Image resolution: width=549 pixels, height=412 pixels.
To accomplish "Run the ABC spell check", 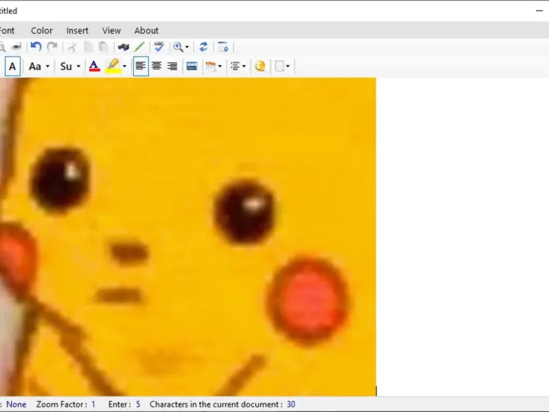I will point(159,47).
